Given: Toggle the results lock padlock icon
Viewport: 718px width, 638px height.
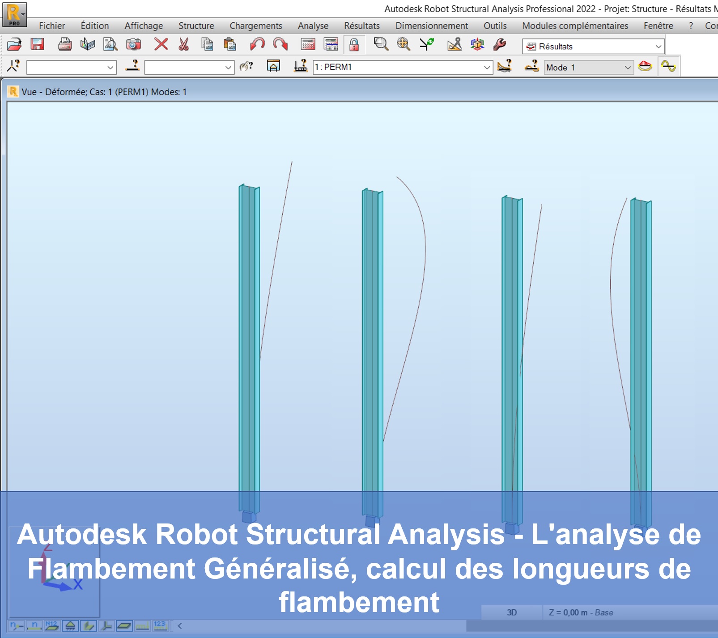Looking at the screenshot, I should point(353,45).
